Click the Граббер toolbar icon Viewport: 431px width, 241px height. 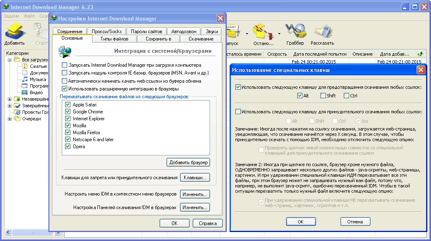point(295,31)
